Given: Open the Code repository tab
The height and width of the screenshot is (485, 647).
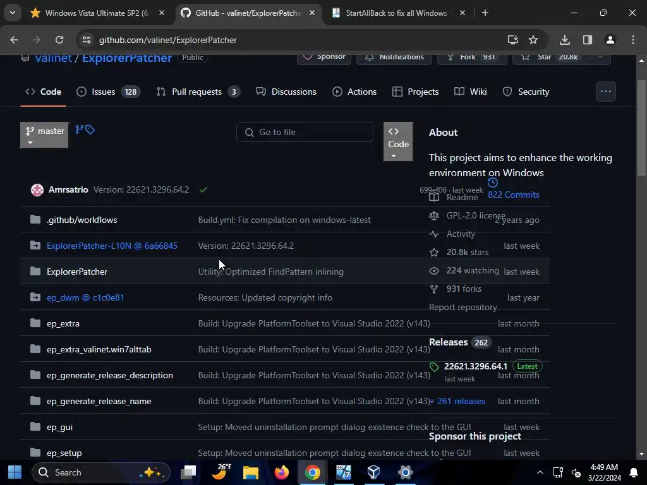Looking at the screenshot, I should (44, 92).
